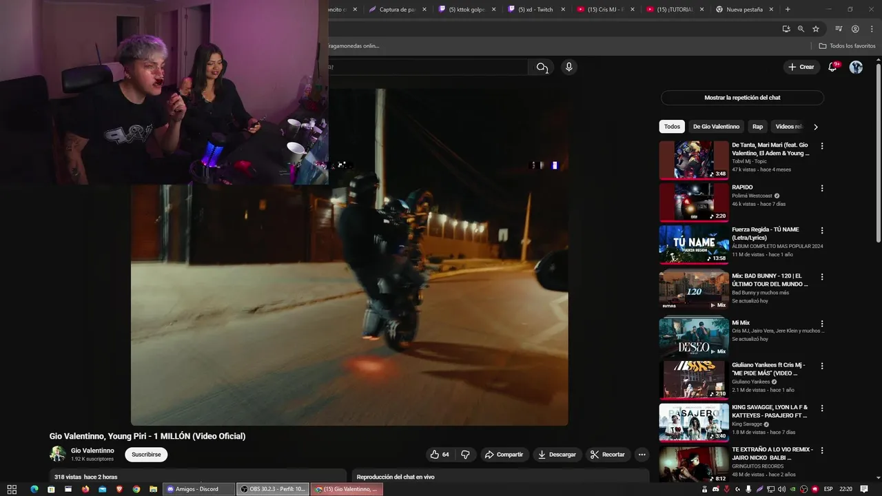This screenshot has width=882, height=496.
Task: Click the Crear button
Action: pos(801,67)
